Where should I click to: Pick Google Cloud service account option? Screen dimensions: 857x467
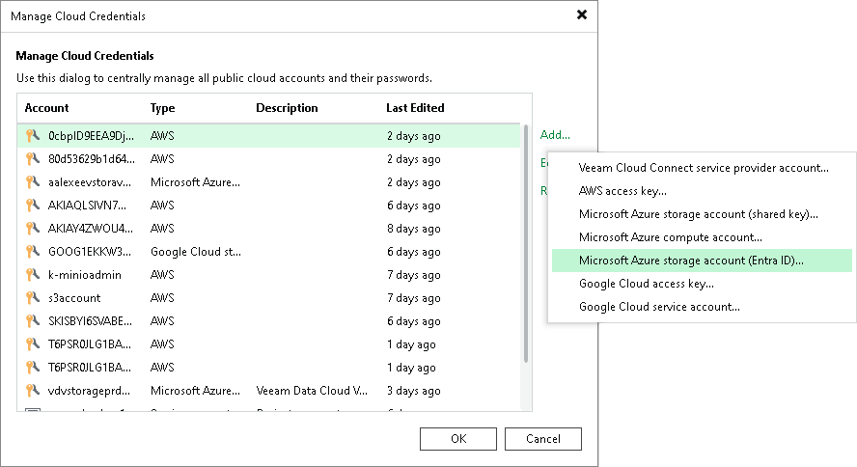pyautogui.click(x=702, y=307)
